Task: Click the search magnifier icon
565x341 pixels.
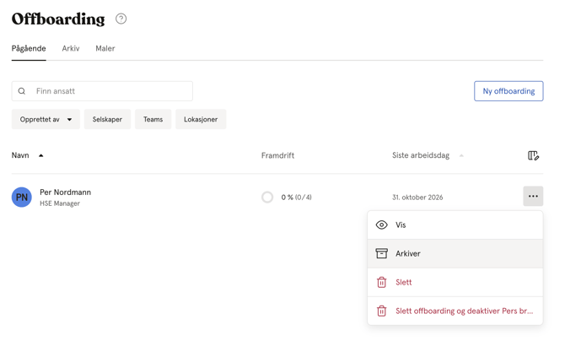Action: point(22,91)
